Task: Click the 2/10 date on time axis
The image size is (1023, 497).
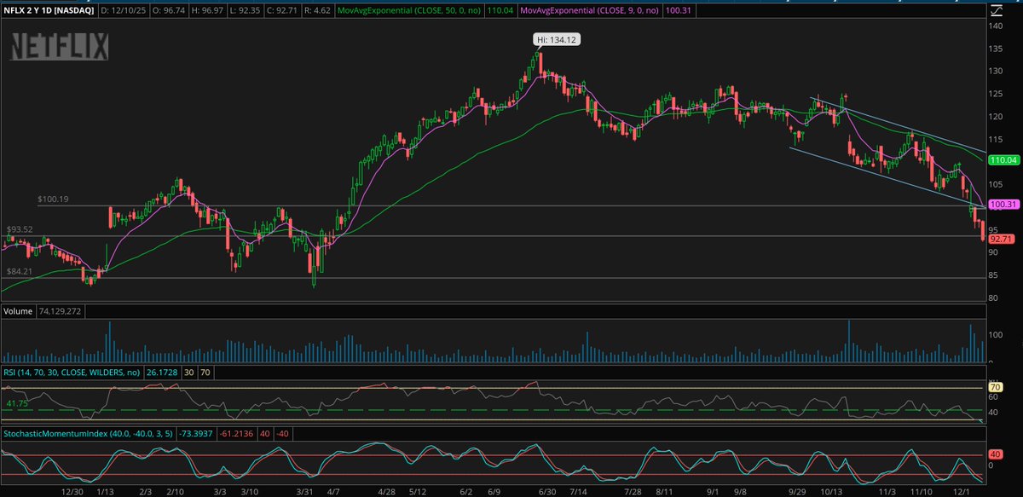Action: (176, 492)
